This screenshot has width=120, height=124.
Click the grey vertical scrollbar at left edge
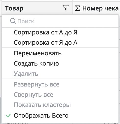(1, 110)
